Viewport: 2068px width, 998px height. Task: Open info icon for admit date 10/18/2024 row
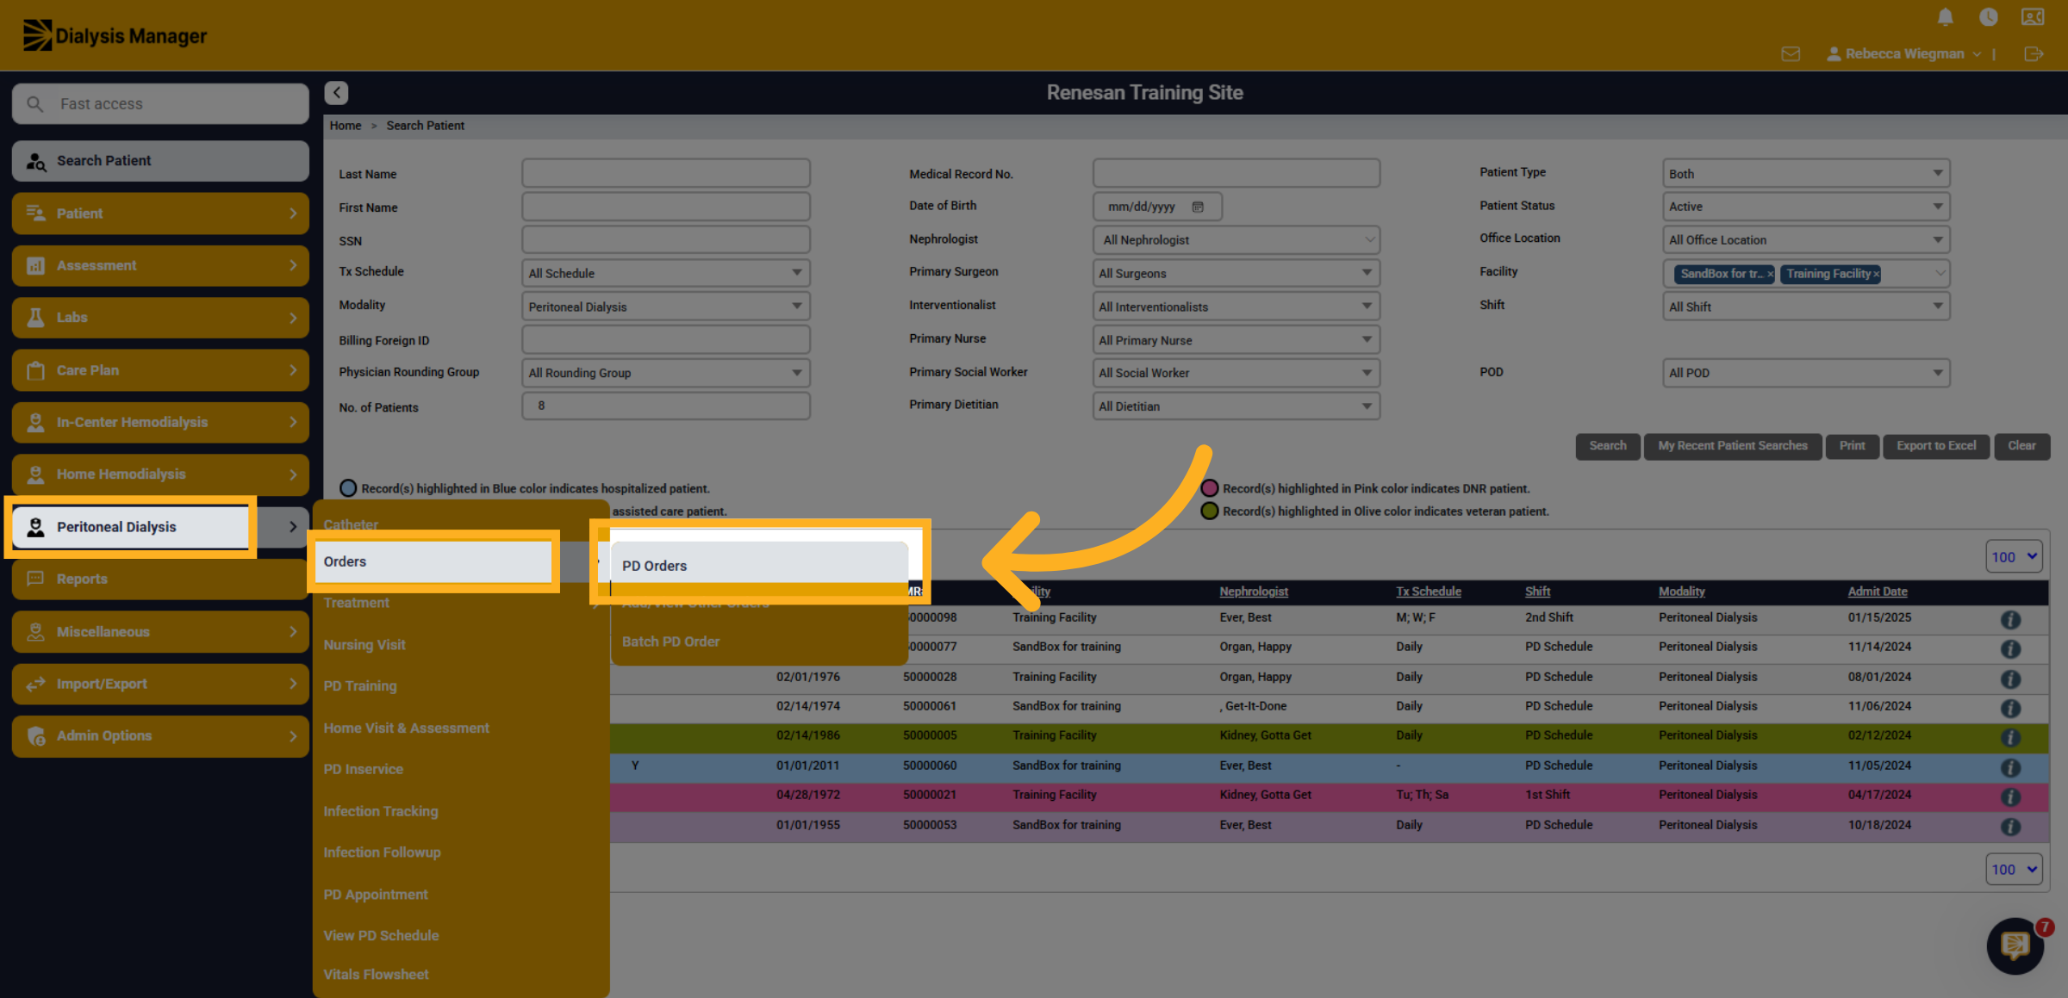pos(2010,827)
